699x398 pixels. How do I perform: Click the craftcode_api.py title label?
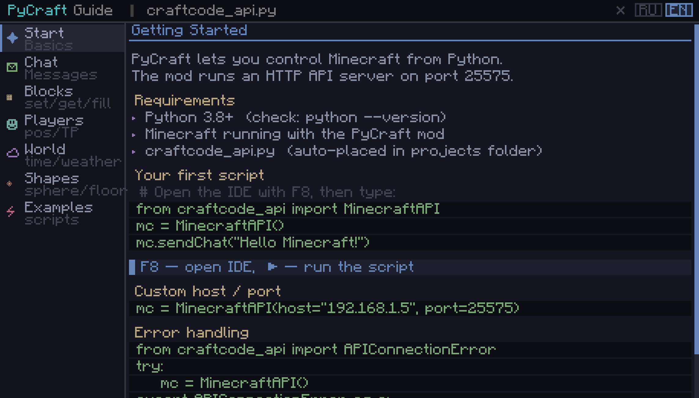tap(211, 11)
